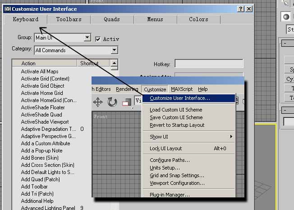Select the Rotate tool icon

point(112,102)
